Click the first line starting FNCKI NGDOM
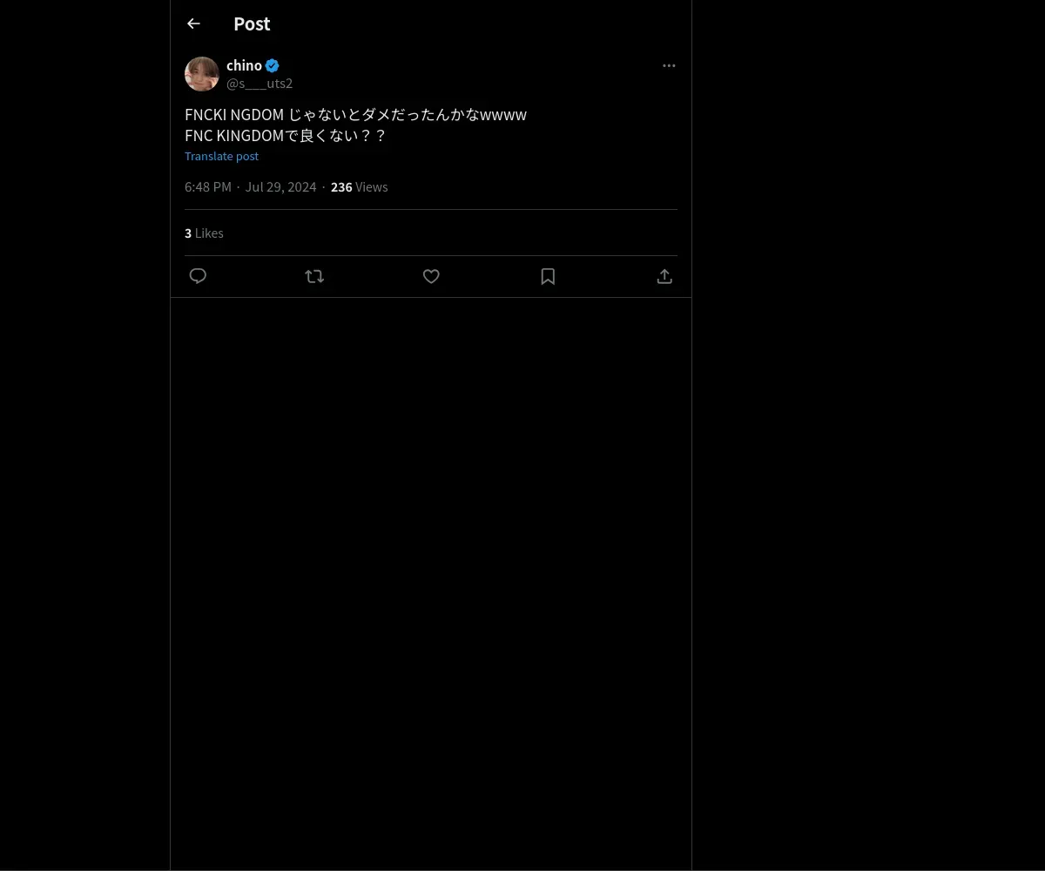The image size is (1045, 871). pyautogui.click(x=355, y=115)
